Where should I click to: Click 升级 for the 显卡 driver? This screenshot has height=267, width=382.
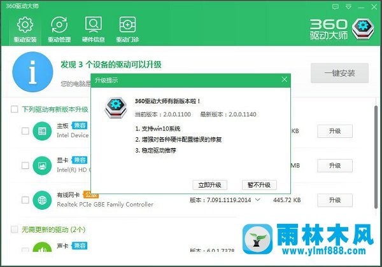pos(335,165)
